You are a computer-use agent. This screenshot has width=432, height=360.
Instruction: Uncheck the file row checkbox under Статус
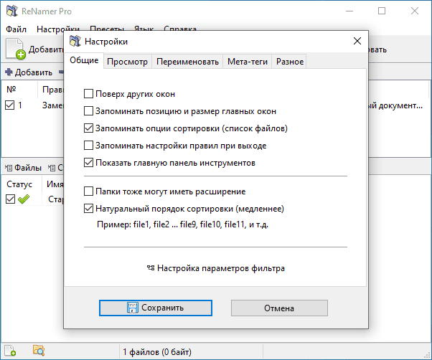(11, 199)
